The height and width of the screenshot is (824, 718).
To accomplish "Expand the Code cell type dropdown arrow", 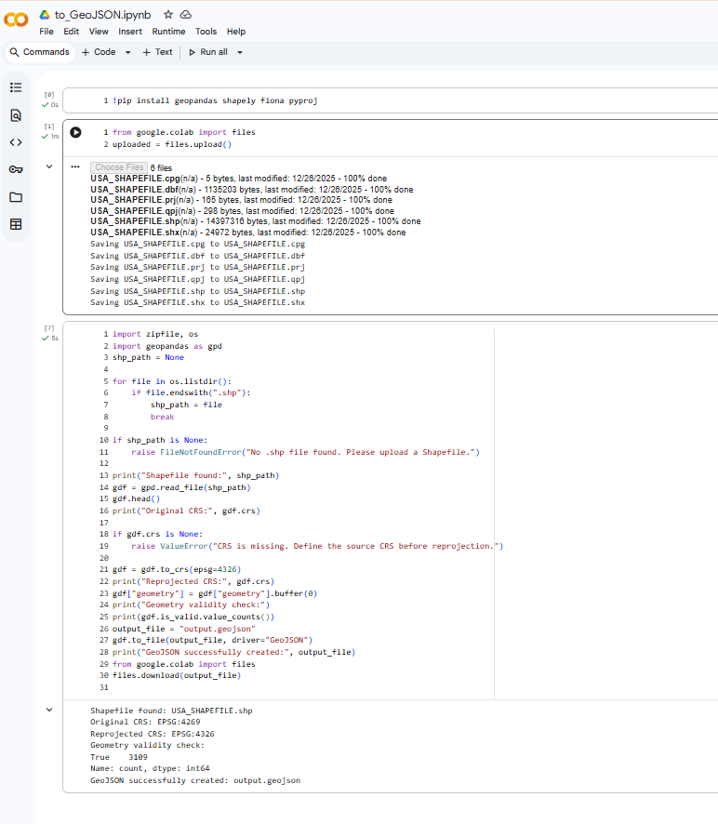I will (x=126, y=53).
